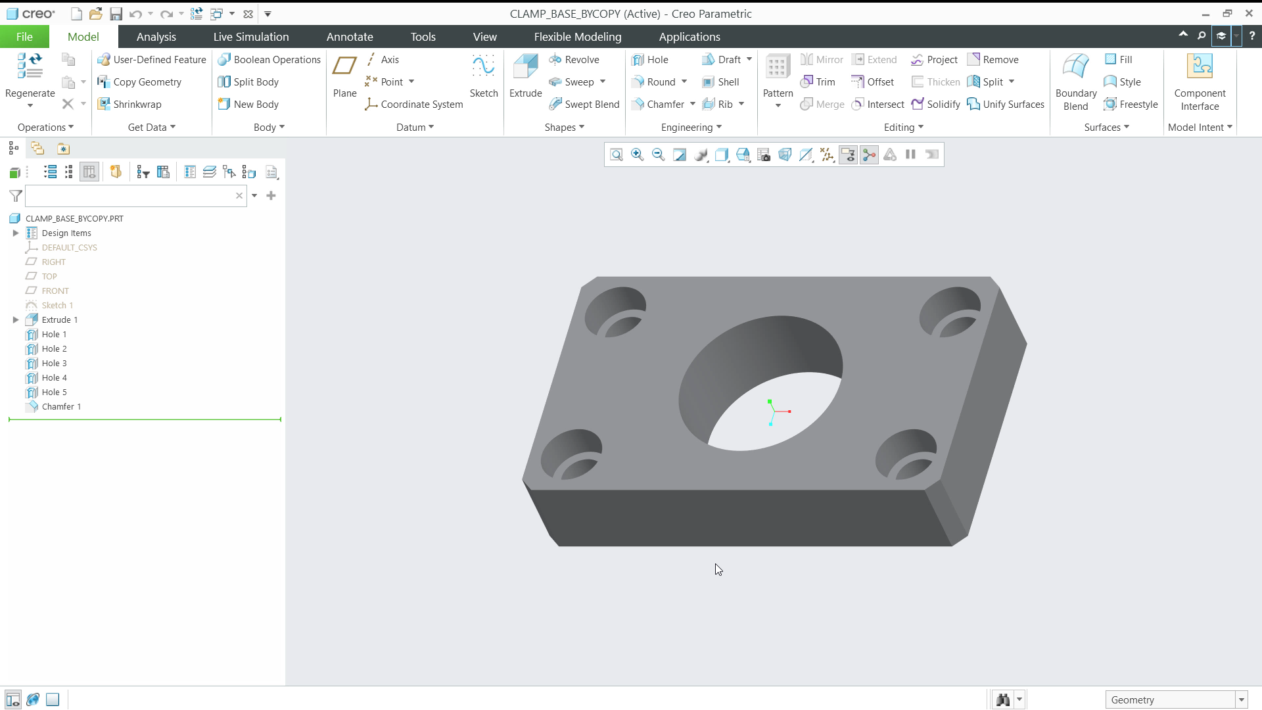1262x710 pixels.
Task: Toggle the pause simulation button
Action: coord(910,154)
